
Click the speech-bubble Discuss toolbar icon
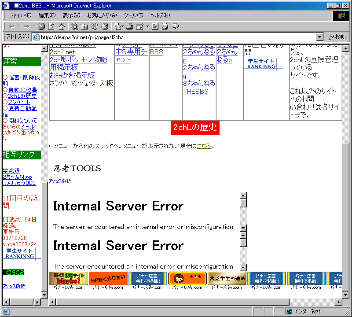tap(175, 26)
